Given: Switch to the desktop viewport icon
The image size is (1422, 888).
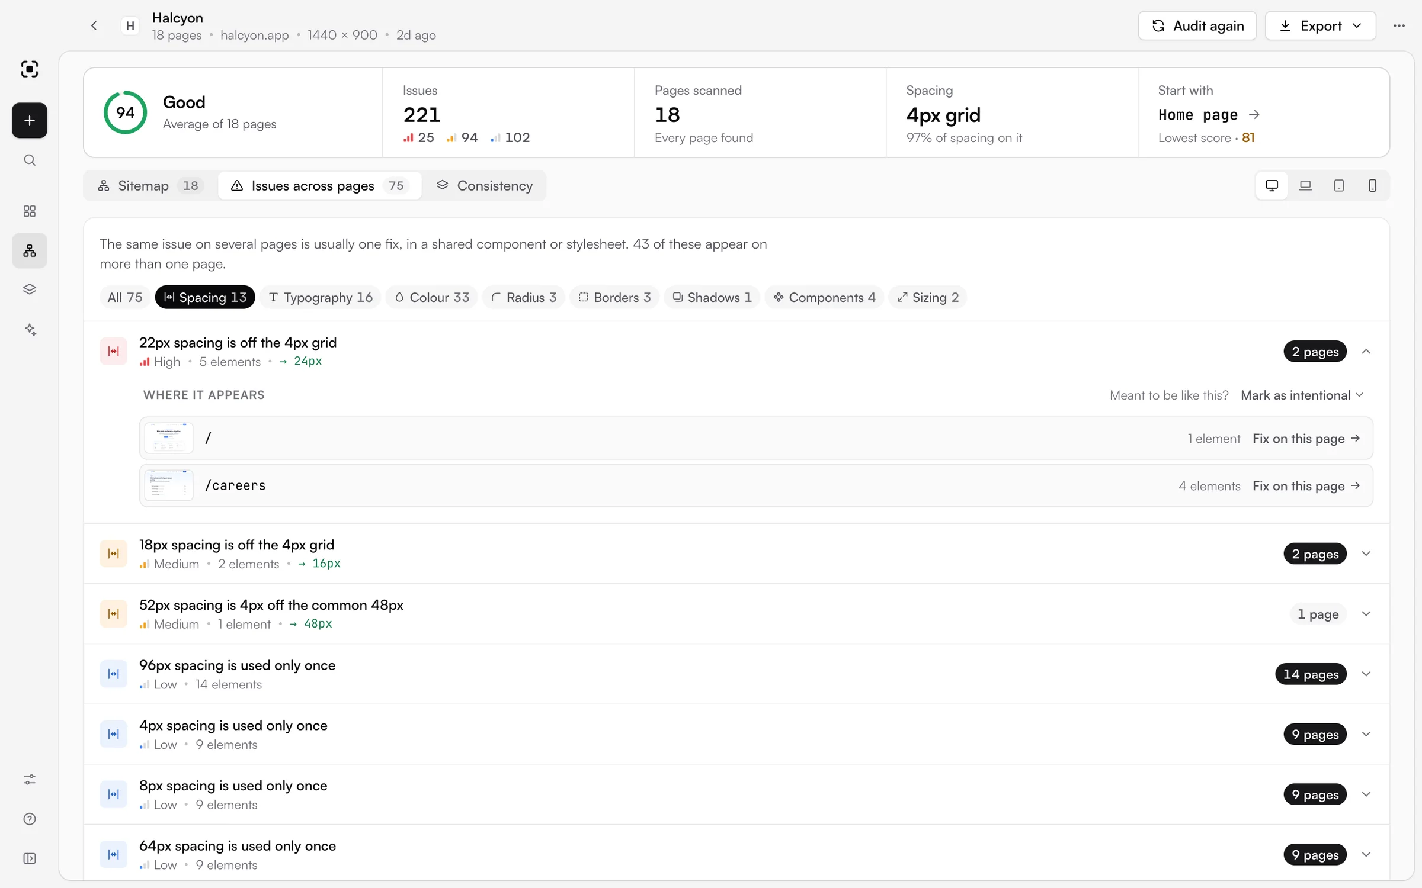Looking at the screenshot, I should (1272, 186).
